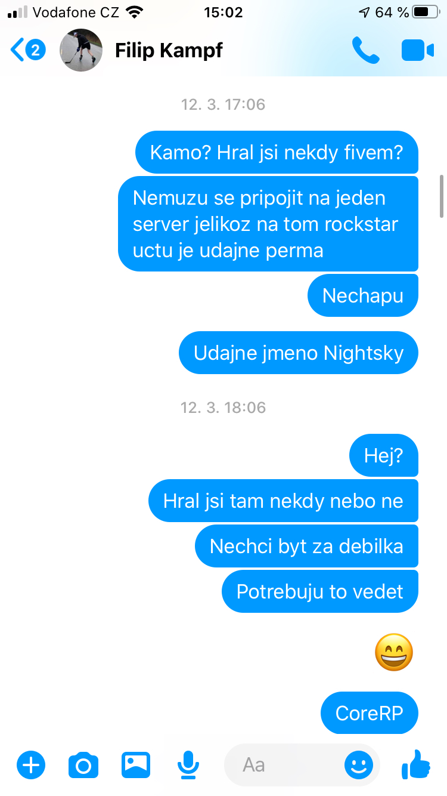Viewport: 447px width, 796px height.
Task: Start a voice call with Filip Kampf
Action: tap(365, 51)
